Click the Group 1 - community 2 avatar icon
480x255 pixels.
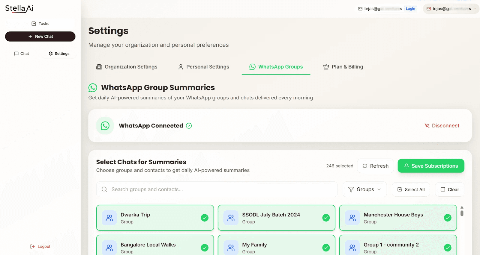point(352,248)
